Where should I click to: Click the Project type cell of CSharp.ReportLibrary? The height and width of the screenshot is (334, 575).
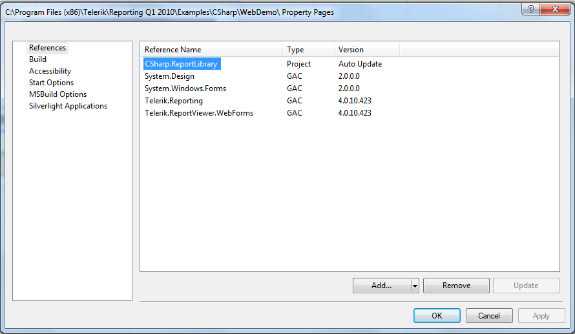(x=298, y=64)
